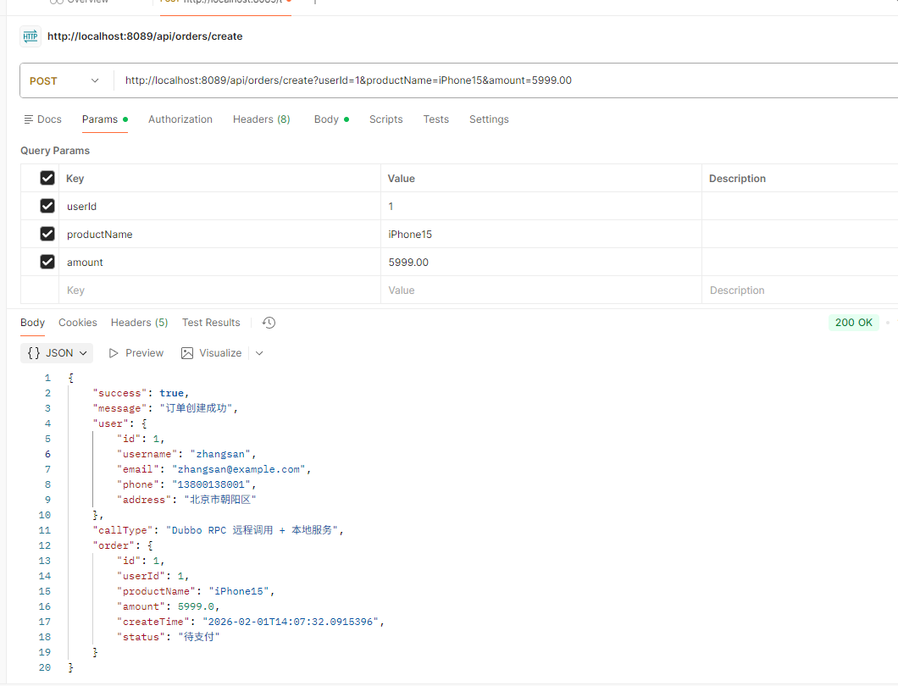Viewport: 898px width, 686px height.
Task: Open the POST method dropdown
Action: pos(65,81)
